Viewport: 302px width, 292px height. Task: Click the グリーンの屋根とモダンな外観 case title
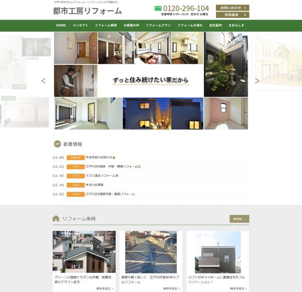[x=83, y=279]
